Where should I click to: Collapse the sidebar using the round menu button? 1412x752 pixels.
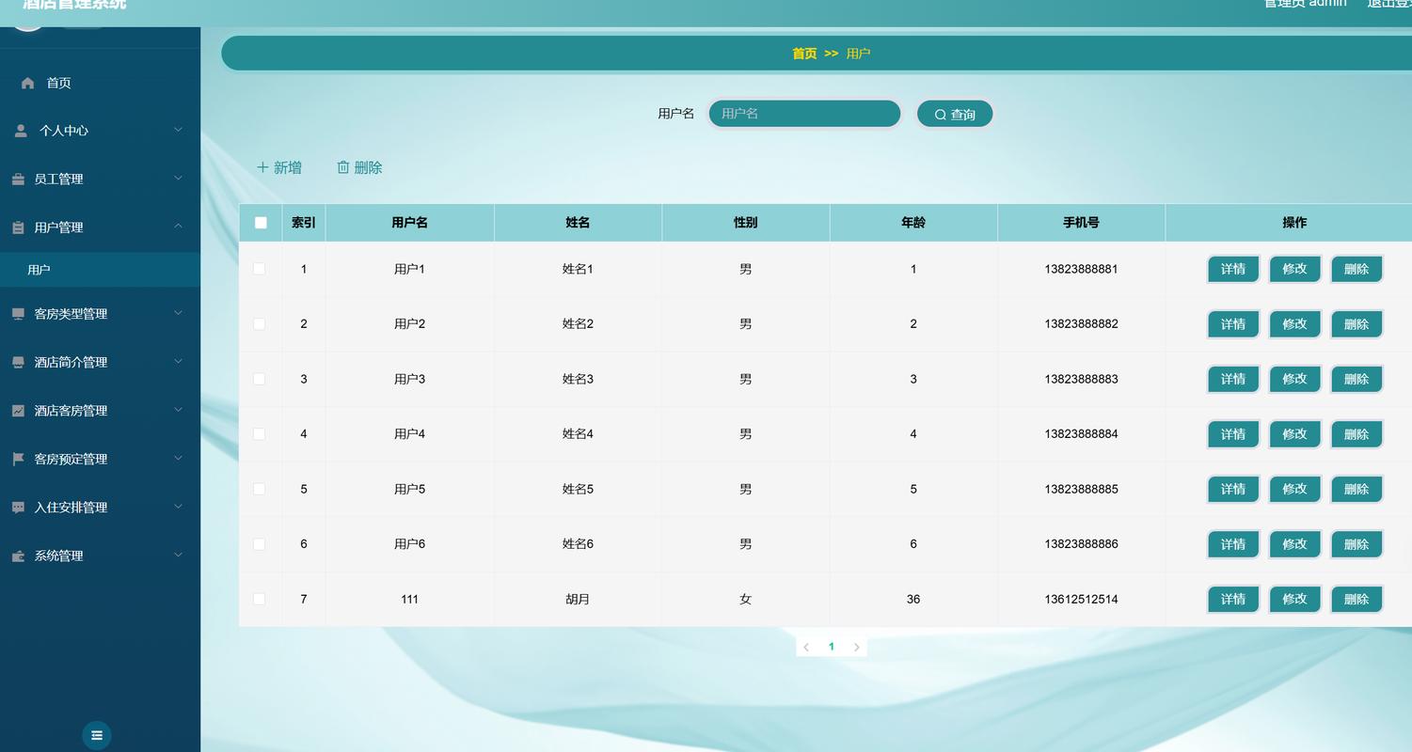pyautogui.click(x=97, y=735)
